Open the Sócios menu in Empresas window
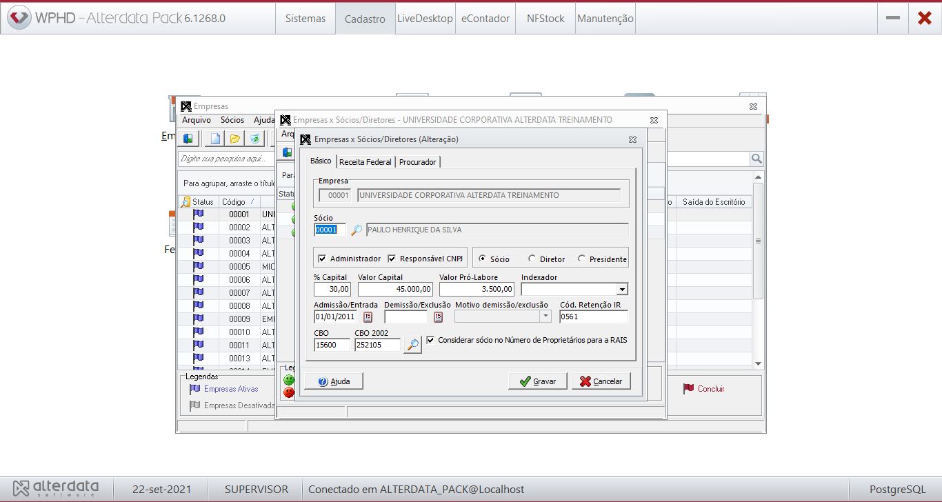 click(x=232, y=120)
